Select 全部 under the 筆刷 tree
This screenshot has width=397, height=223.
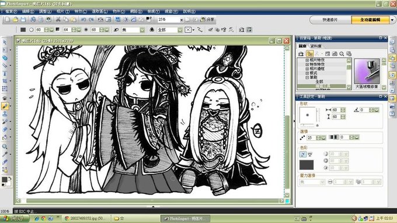(319, 82)
